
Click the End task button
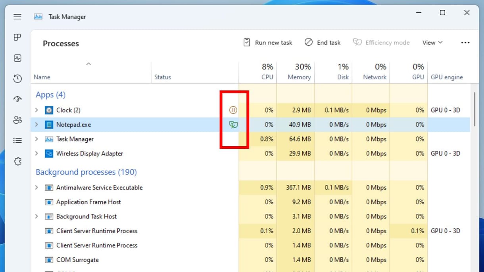(x=323, y=42)
